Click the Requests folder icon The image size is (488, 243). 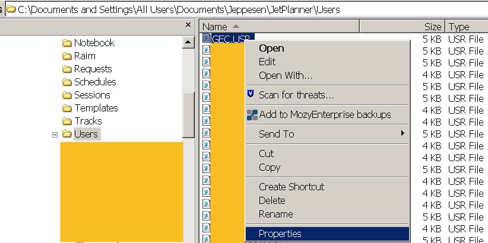[x=67, y=69]
